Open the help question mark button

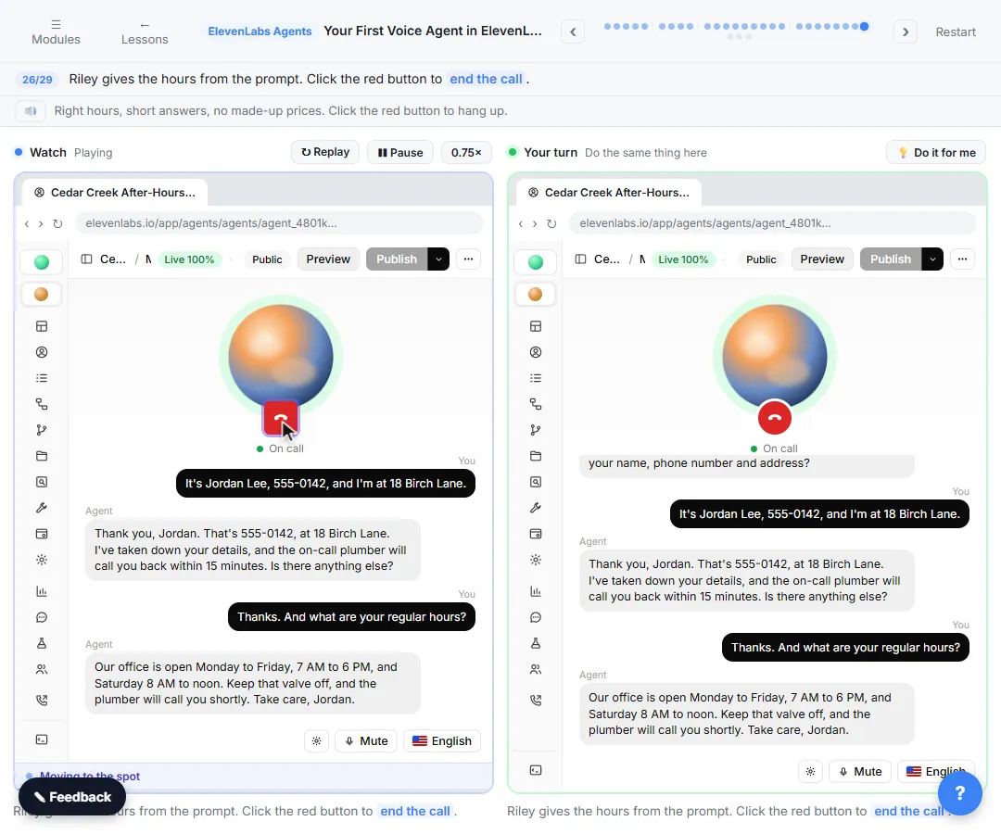pos(959,793)
